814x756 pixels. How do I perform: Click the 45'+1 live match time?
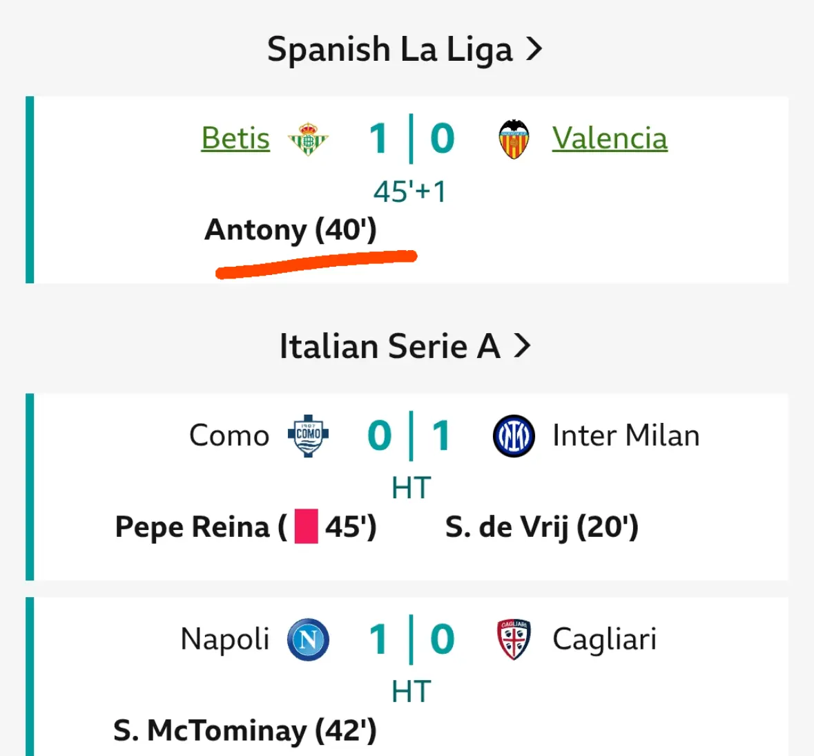coord(409,191)
